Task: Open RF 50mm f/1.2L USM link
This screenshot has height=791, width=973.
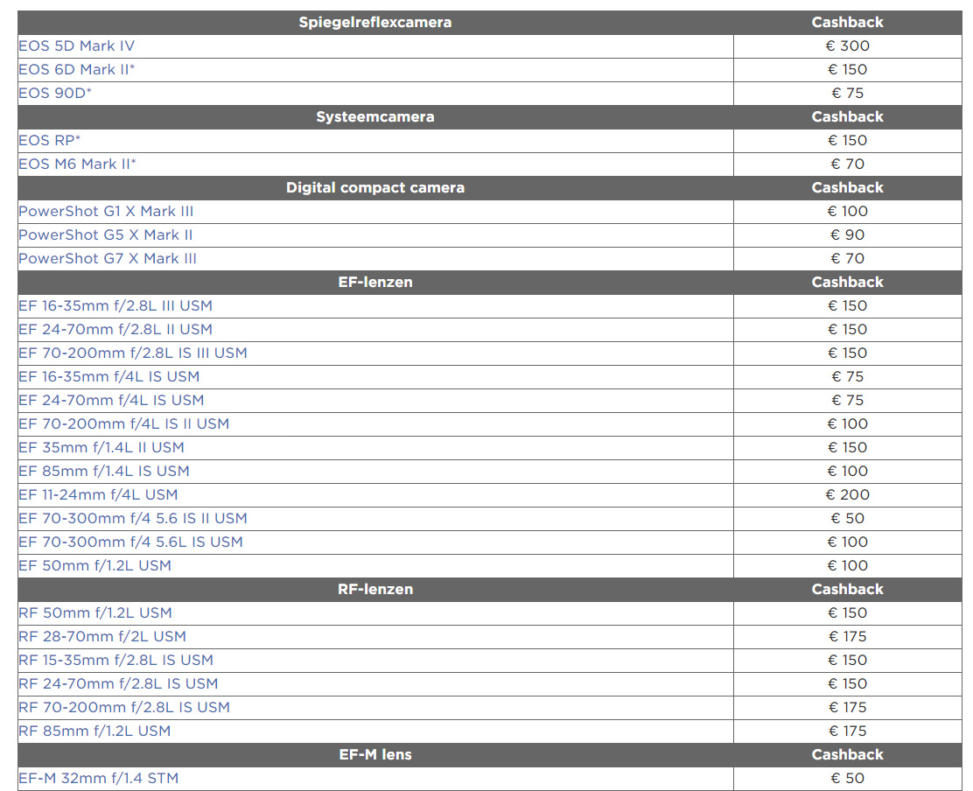Action: [x=94, y=613]
